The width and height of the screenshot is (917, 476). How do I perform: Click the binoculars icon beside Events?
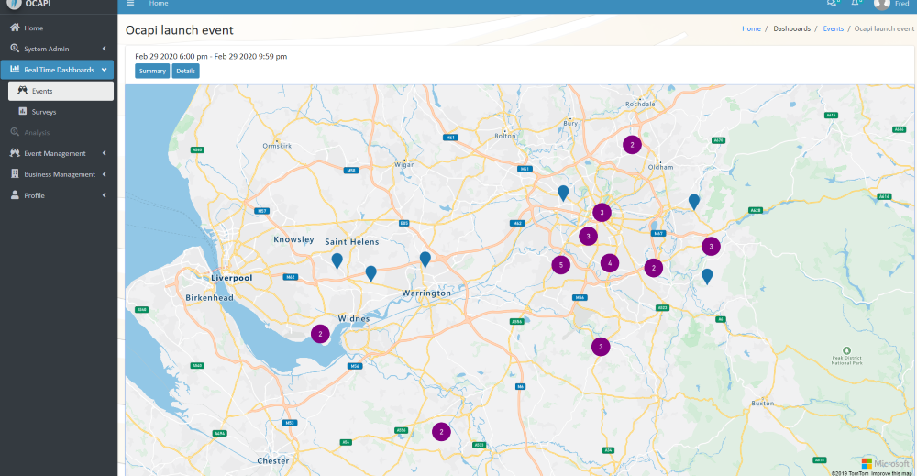(23, 91)
